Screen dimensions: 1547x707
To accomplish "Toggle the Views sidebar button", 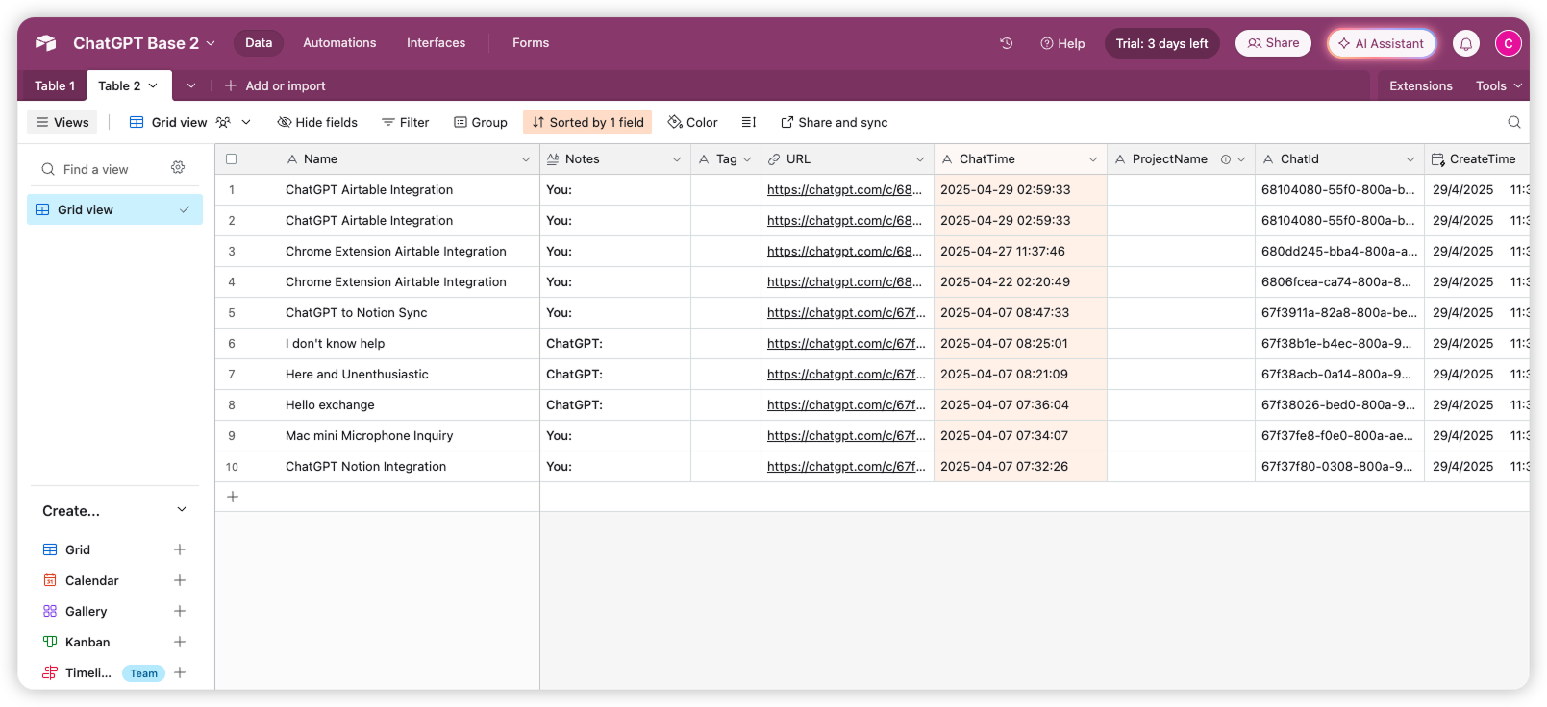I will tap(62, 122).
